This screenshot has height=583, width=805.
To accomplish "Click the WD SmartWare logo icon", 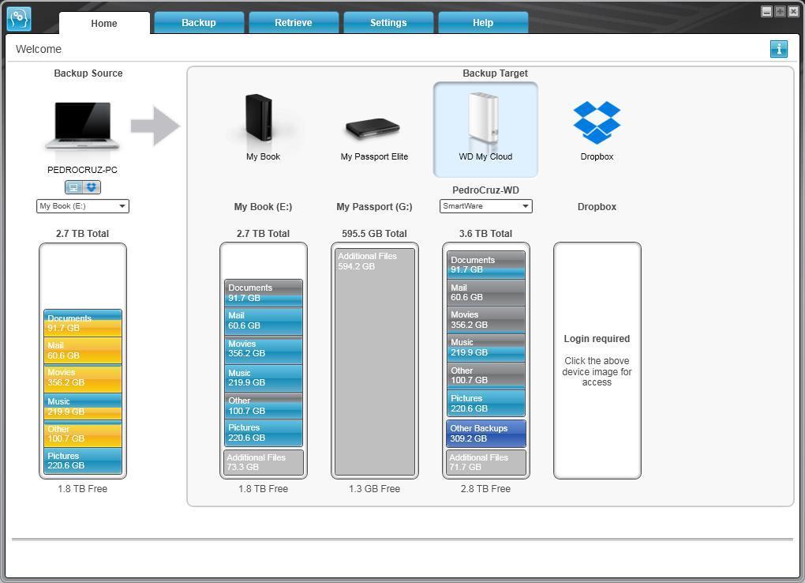I will tap(19, 19).
